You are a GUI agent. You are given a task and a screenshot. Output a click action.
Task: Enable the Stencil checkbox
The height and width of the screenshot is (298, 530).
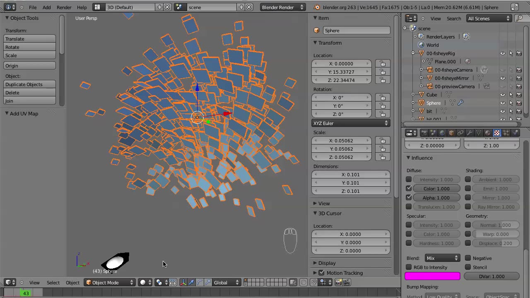[x=468, y=267]
